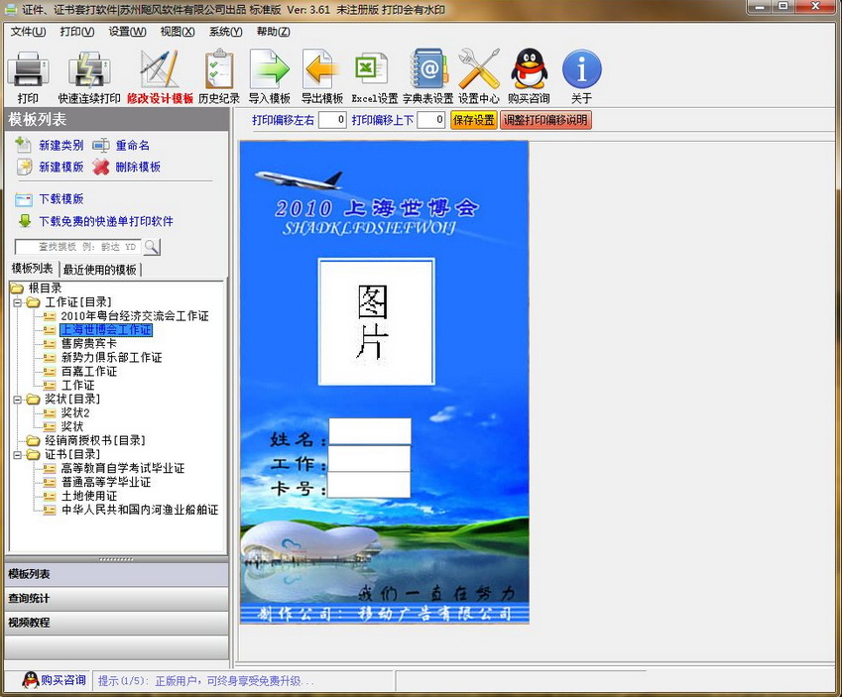The width and height of the screenshot is (844, 697).
Task: Switch to 最近使用的模板 tab
Action: (99, 269)
